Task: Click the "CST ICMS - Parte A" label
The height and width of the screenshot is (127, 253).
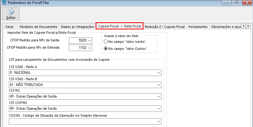Action: 23,67
